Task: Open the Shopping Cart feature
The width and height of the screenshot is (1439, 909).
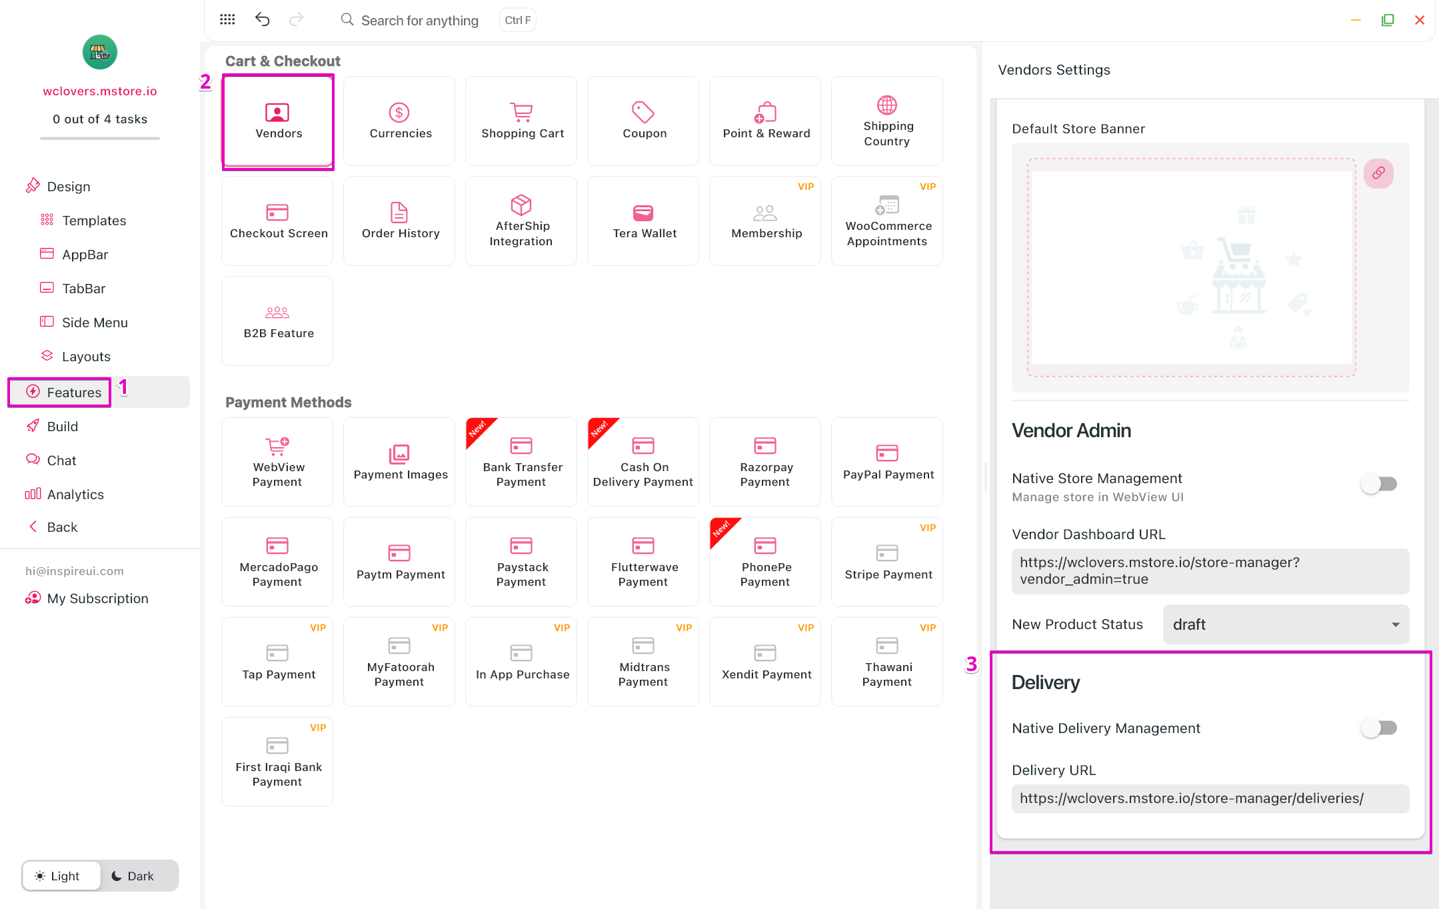Action: click(x=522, y=121)
